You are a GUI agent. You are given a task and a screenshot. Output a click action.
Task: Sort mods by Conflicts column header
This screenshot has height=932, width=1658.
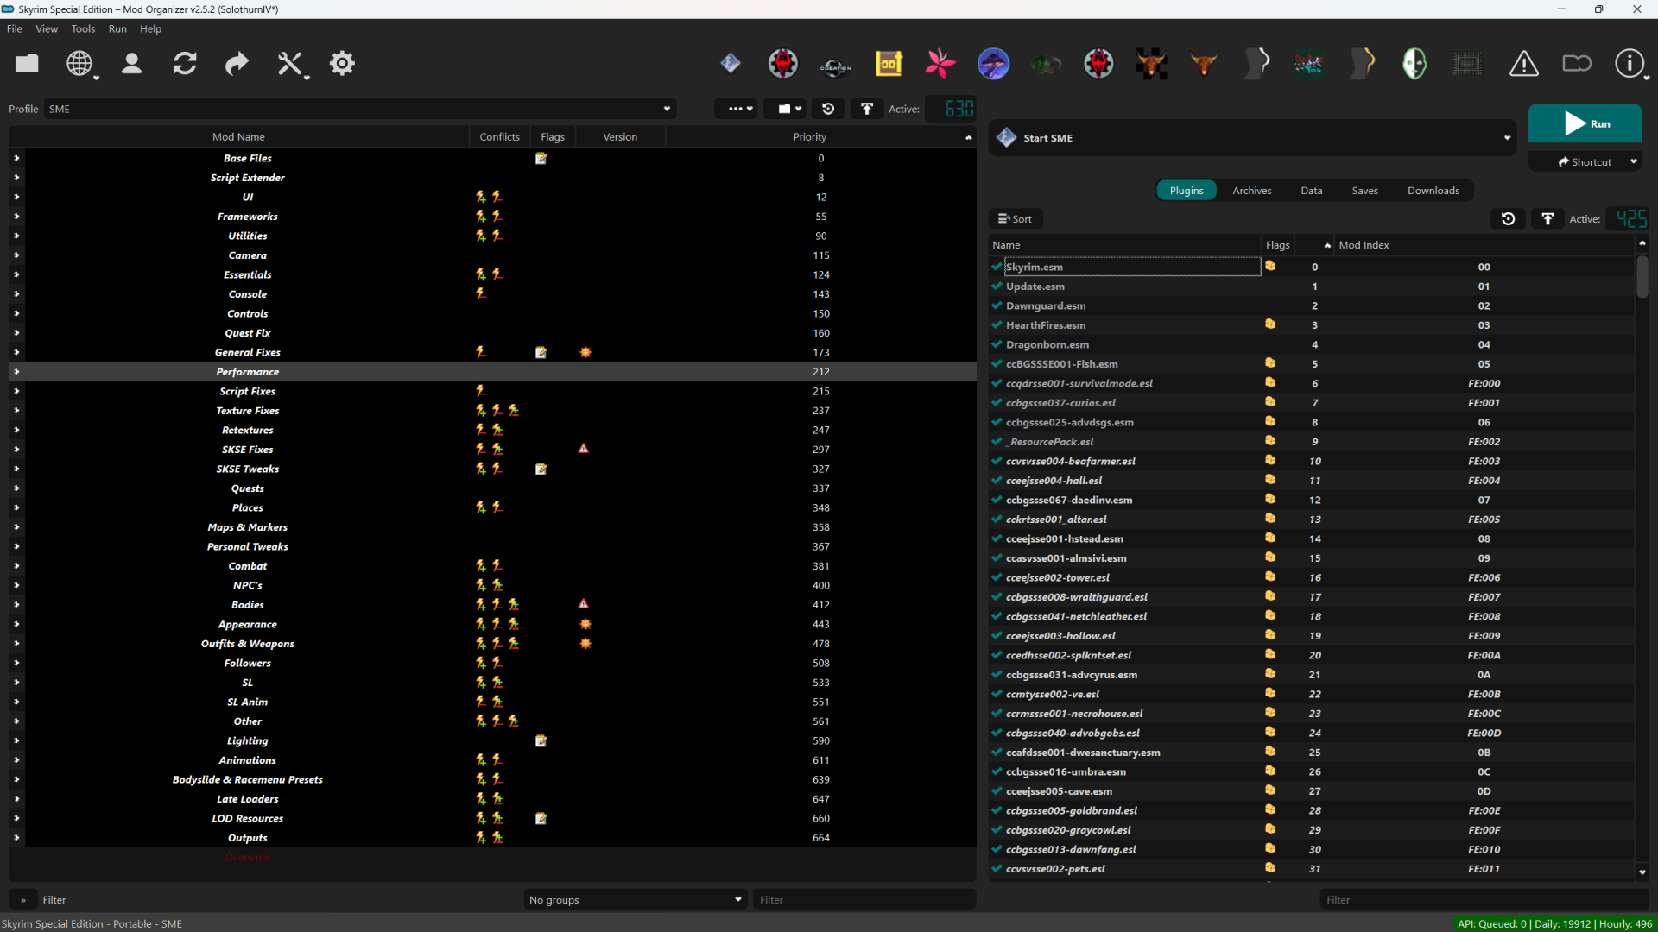pos(499,137)
